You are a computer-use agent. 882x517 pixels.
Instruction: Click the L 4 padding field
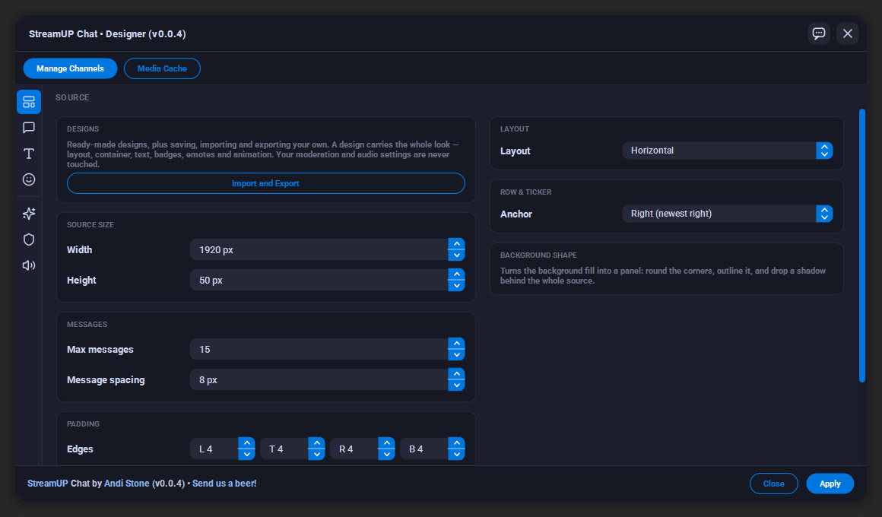pos(214,449)
